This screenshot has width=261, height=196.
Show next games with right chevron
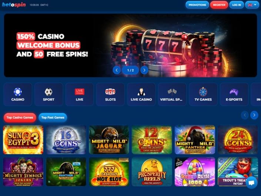tap(254, 115)
